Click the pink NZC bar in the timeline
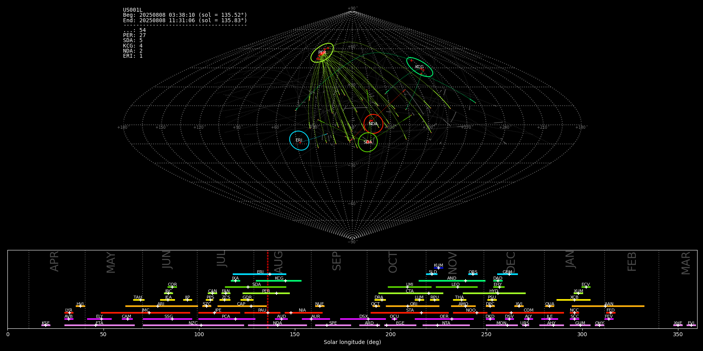 [193, 325]
